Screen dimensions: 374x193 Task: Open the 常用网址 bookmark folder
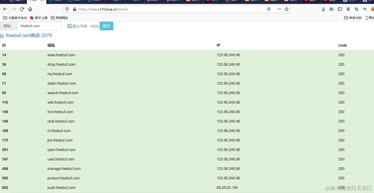[x=59, y=18]
